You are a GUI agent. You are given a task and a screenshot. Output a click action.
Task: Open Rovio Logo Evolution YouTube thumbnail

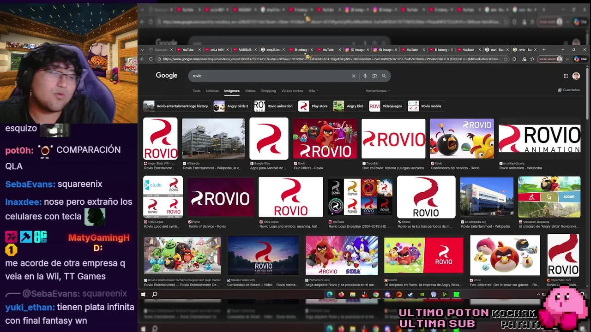click(x=360, y=197)
